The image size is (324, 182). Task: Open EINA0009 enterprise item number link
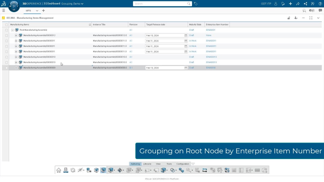[x=211, y=68]
